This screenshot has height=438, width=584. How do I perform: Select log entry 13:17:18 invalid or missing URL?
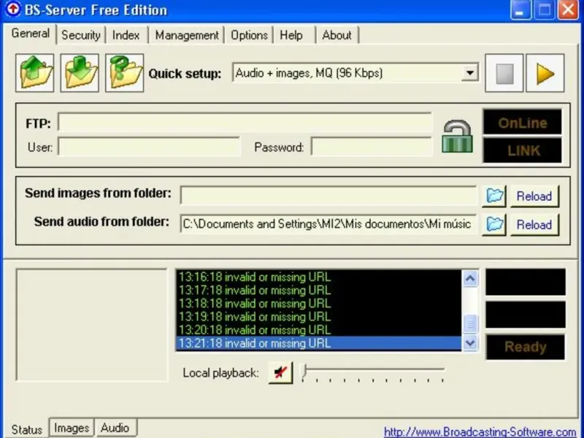[x=318, y=290]
